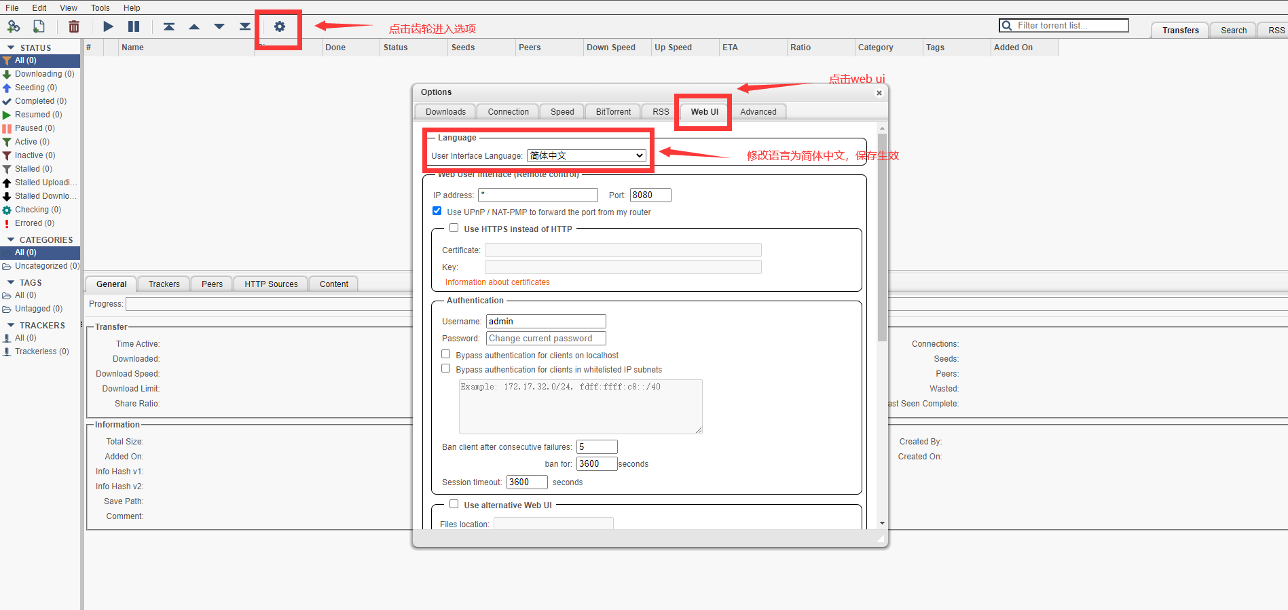Open the User Interface Language dropdown
Image resolution: width=1288 pixels, height=610 pixels.
(587, 156)
